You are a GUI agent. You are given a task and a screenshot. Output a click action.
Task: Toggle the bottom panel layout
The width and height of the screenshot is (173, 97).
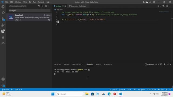click(147, 2)
